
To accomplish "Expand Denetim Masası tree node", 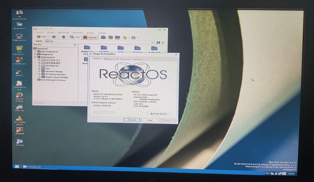I will point(39,71).
